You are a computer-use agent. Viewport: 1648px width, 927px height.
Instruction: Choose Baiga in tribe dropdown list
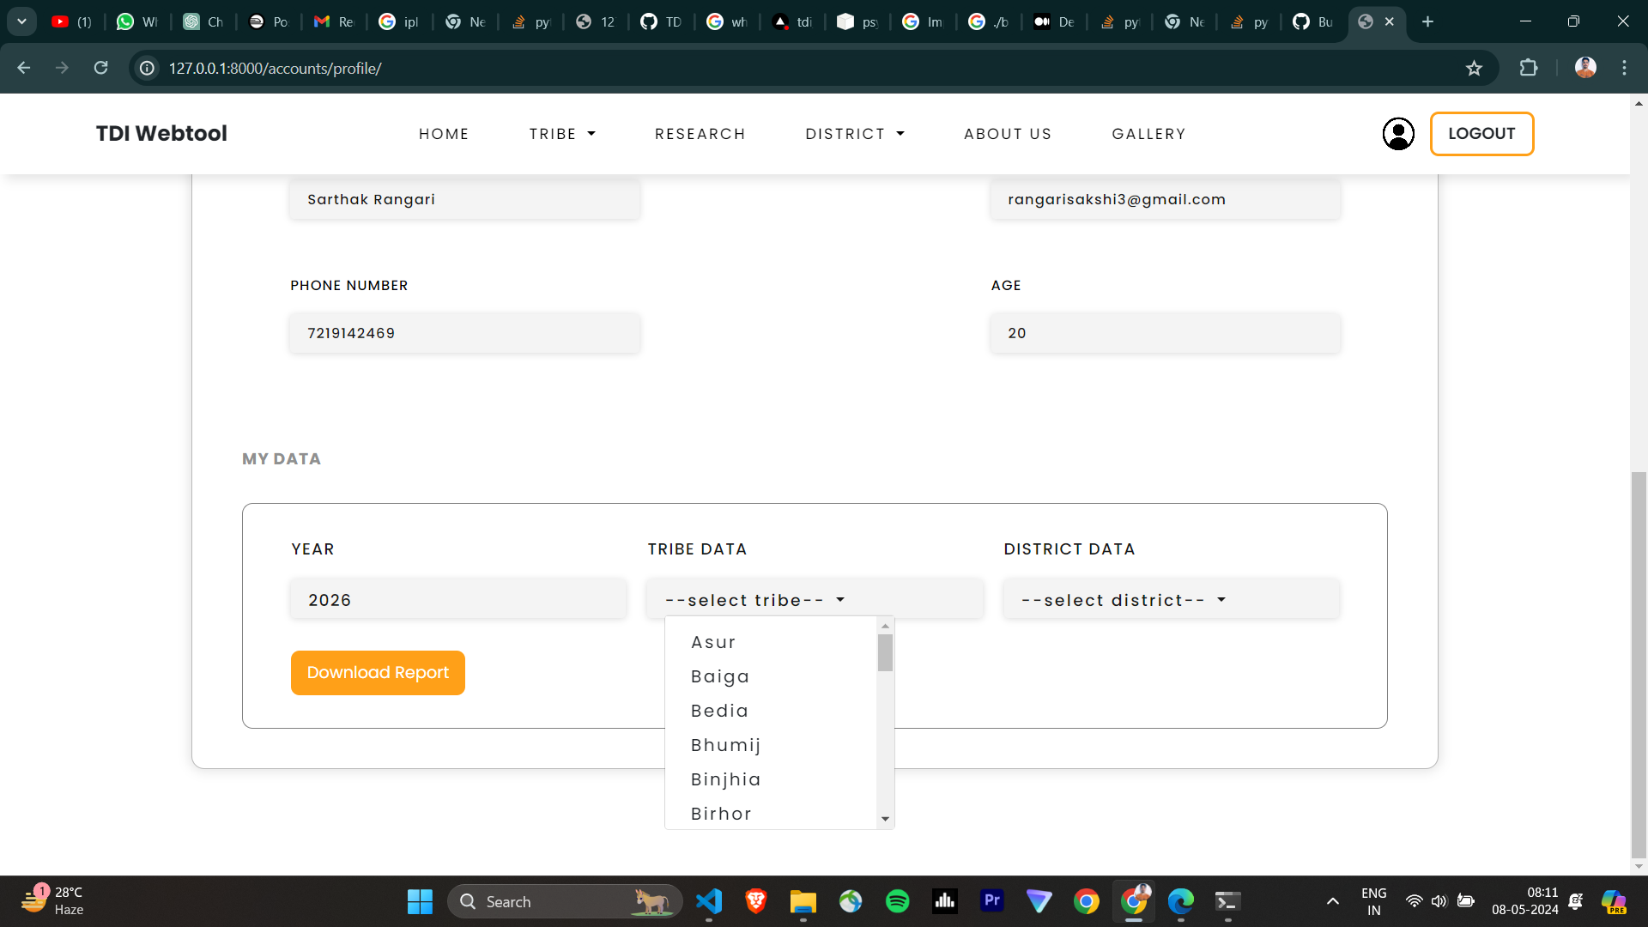tap(720, 676)
